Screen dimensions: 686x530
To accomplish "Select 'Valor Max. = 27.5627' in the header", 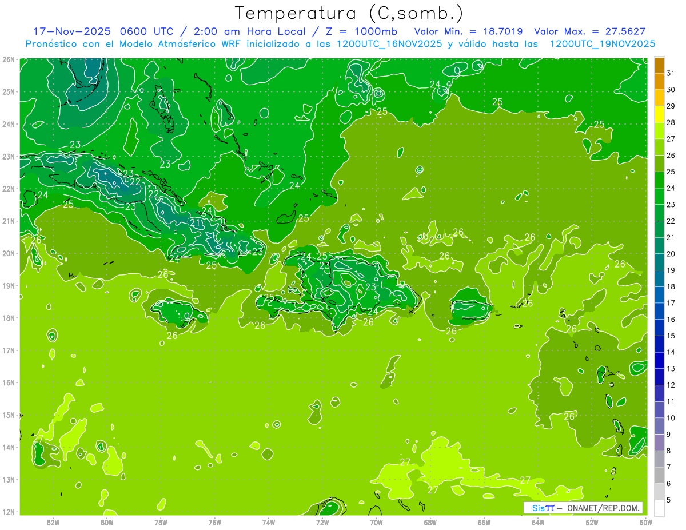I will point(589,31).
